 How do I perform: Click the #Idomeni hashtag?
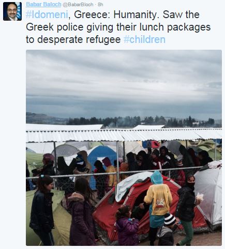(x=47, y=14)
